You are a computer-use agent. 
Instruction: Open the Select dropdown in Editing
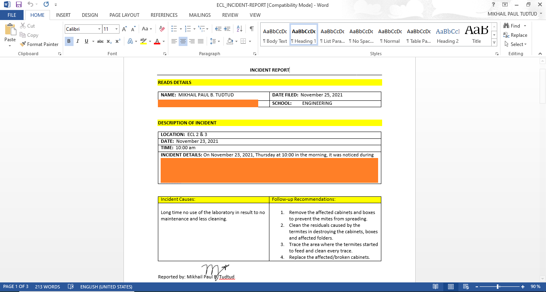tap(516, 44)
